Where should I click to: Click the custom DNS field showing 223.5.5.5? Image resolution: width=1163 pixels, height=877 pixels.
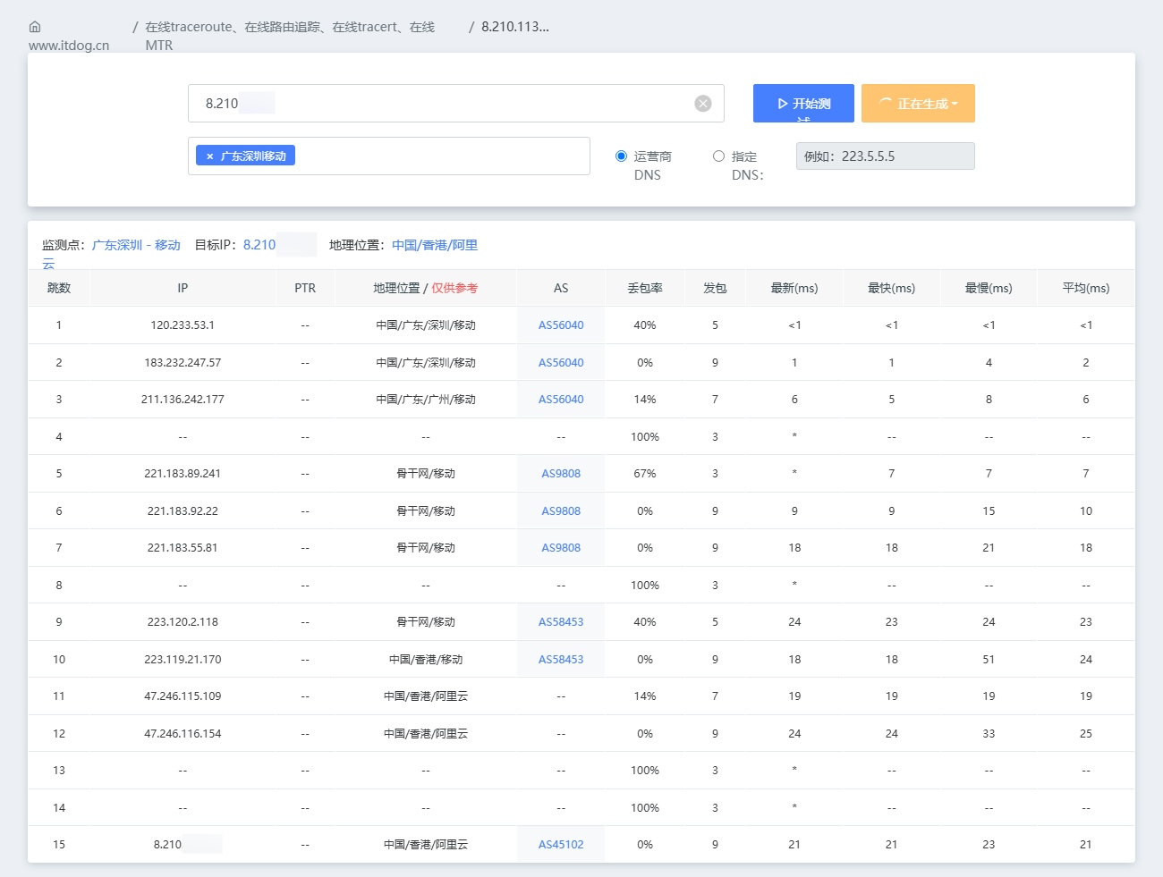point(886,156)
